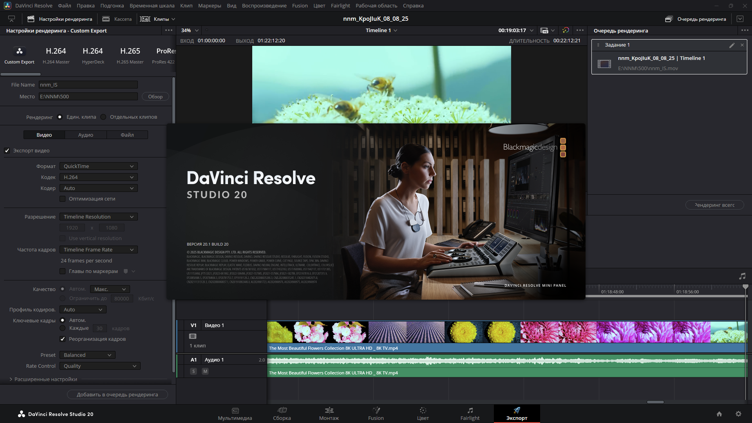Click the preset list horizontal scrollbar
This screenshot has height=423, width=752.
click(x=20, y=74)
